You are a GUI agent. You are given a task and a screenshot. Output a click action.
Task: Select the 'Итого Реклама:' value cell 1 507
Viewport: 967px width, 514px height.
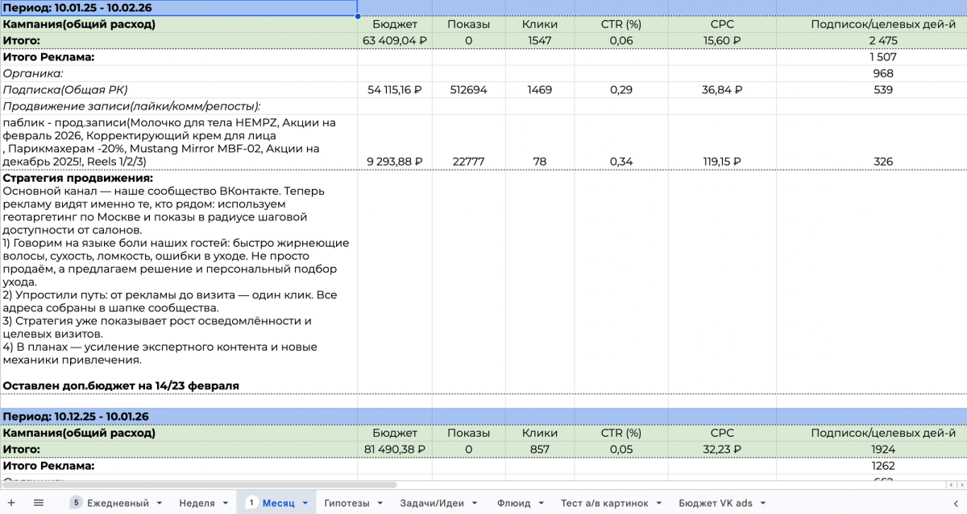pyautogui.click(x=883, y=57)
